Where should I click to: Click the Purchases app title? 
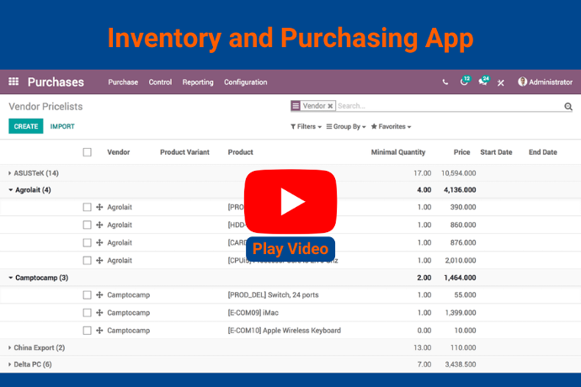[x=56, y=82]
